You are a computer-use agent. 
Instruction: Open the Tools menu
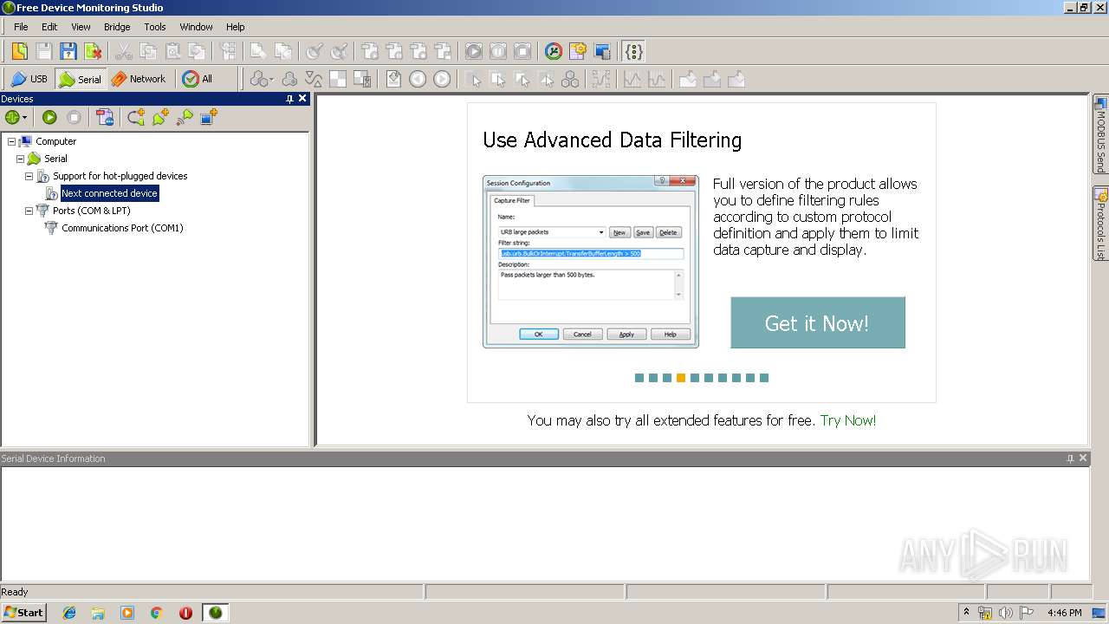155,27
